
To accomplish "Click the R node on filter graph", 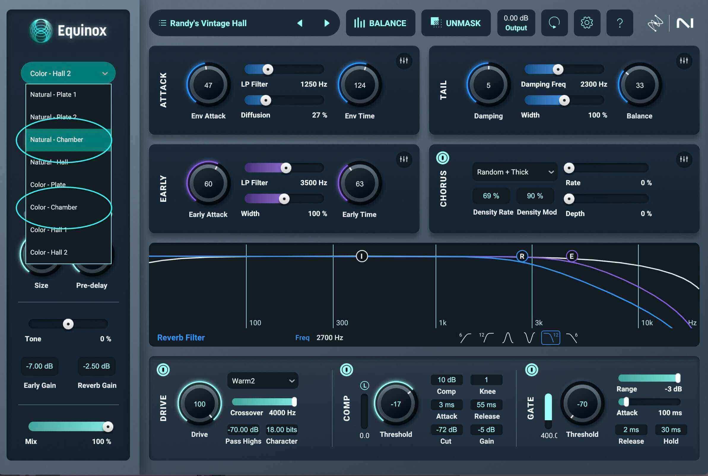I will point(522,256).
